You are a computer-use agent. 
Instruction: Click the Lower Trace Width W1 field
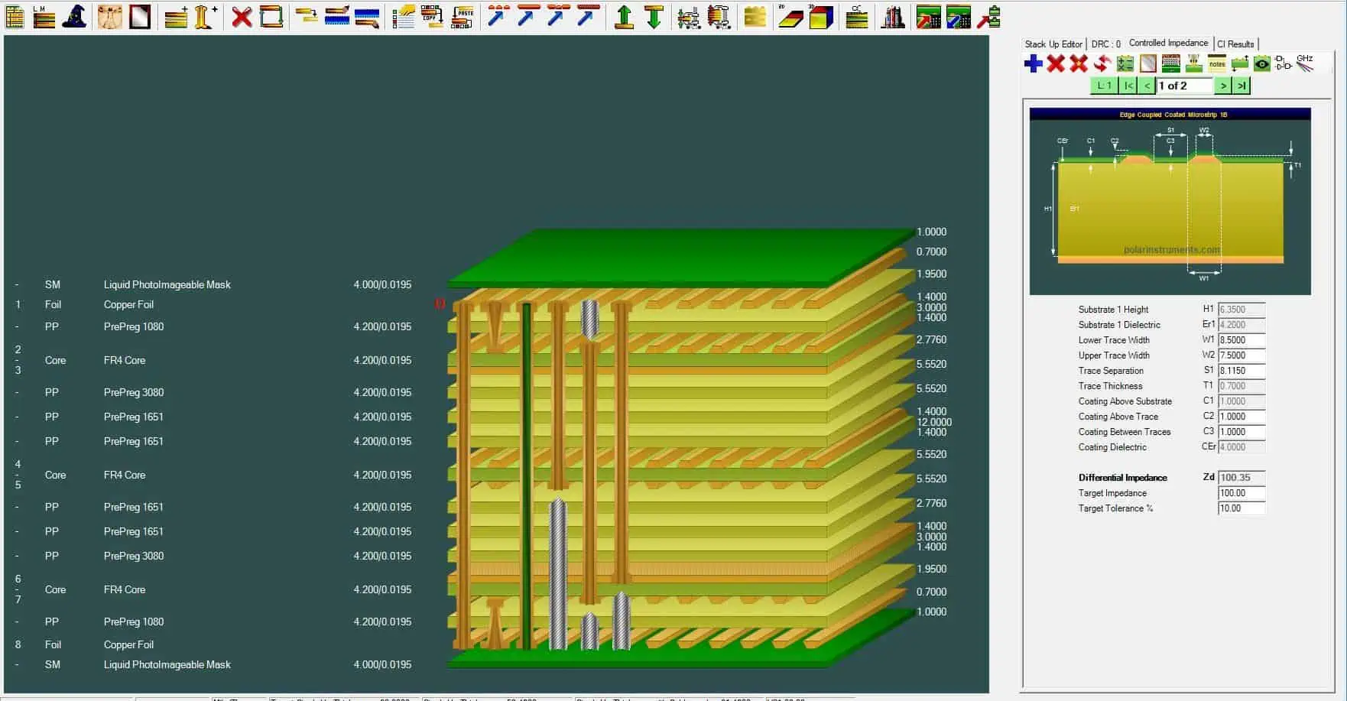click(x=1241, y=340)
